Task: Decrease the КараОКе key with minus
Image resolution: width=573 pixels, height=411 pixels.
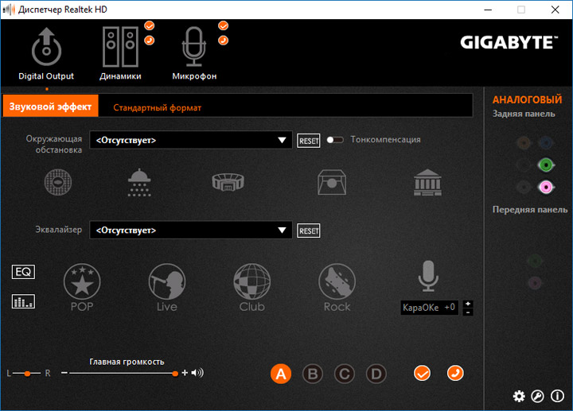Action: click(x=468, y=312)
